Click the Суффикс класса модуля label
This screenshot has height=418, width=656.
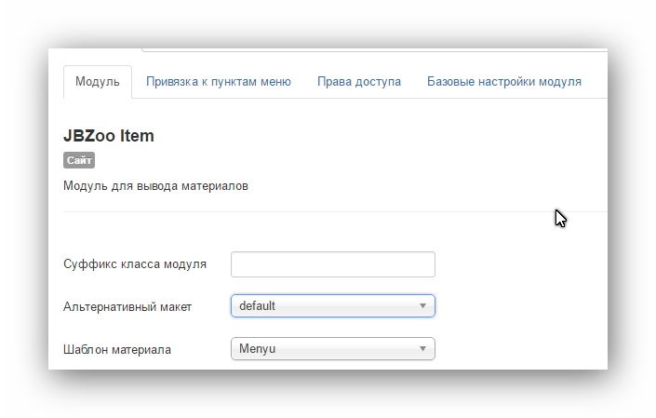point(135,264)
